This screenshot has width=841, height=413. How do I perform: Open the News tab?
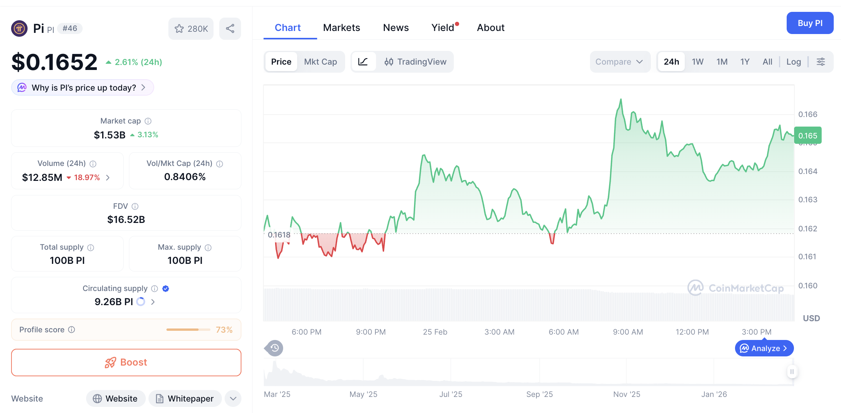coord(396,27)
